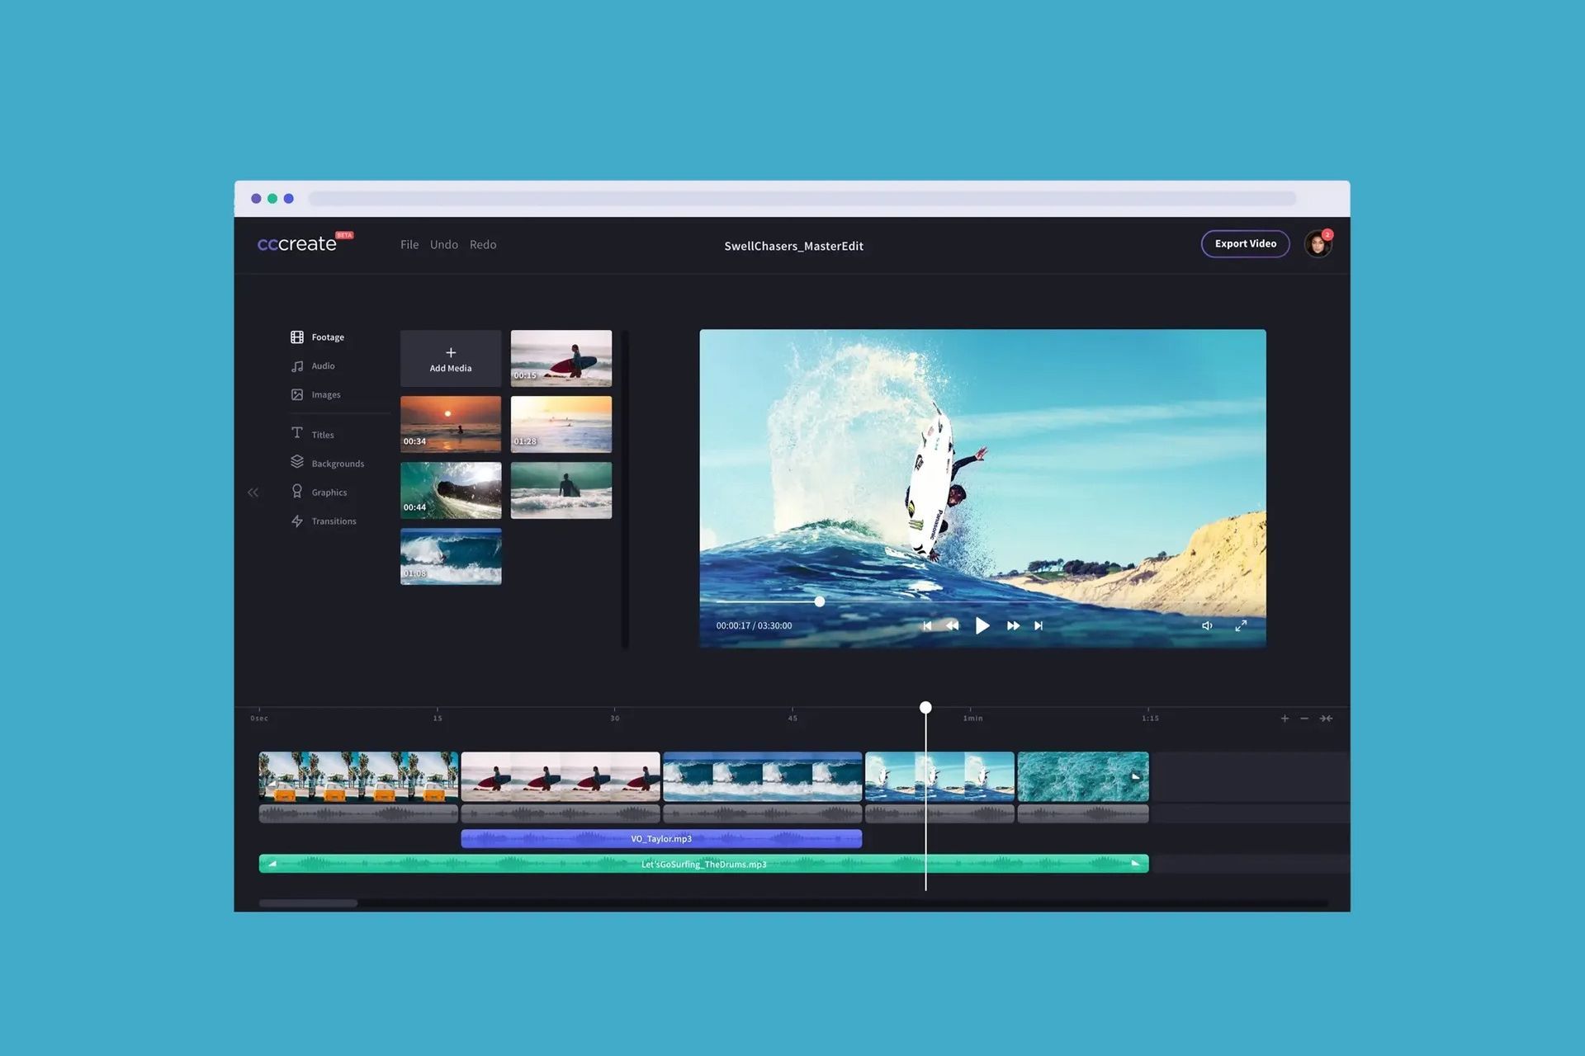The width and height of the screenshot is (1585, 1056).
Task: Zoom in on the timeline
Action: pos(1285,718)
